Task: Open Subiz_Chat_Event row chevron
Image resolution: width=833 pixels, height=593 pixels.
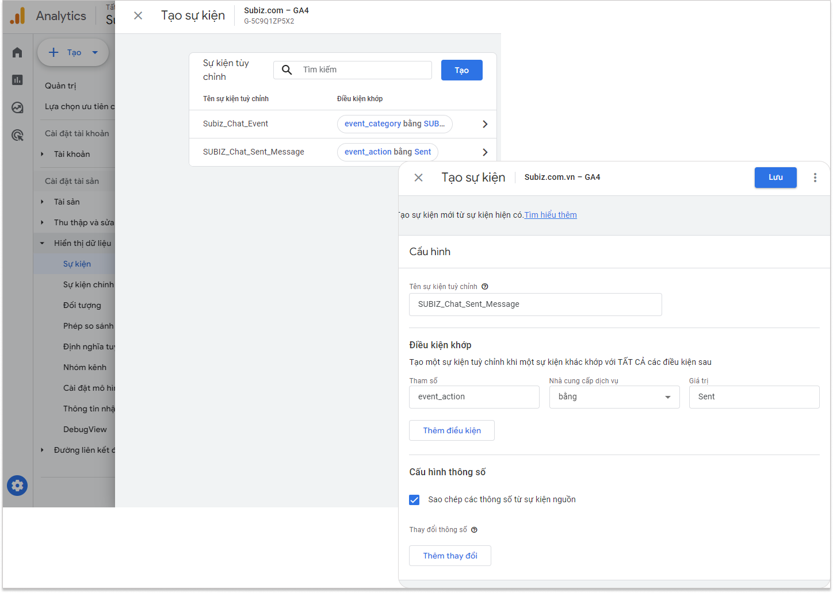Action: point(484,124)
